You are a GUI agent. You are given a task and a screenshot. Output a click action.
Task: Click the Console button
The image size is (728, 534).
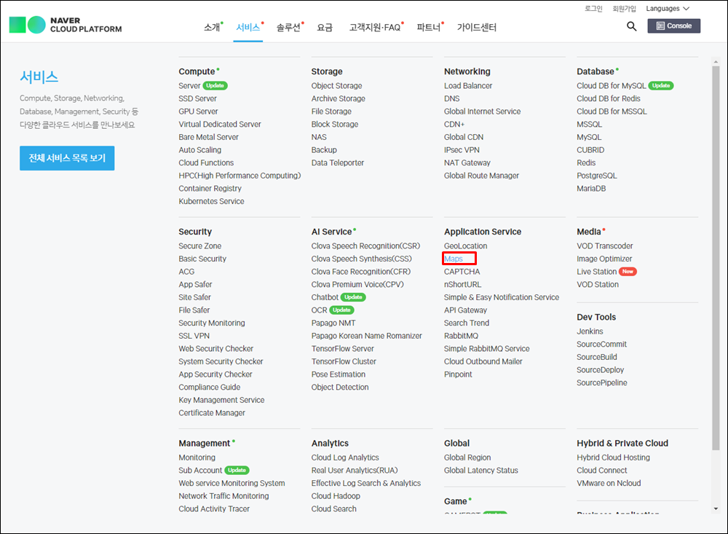673,26
